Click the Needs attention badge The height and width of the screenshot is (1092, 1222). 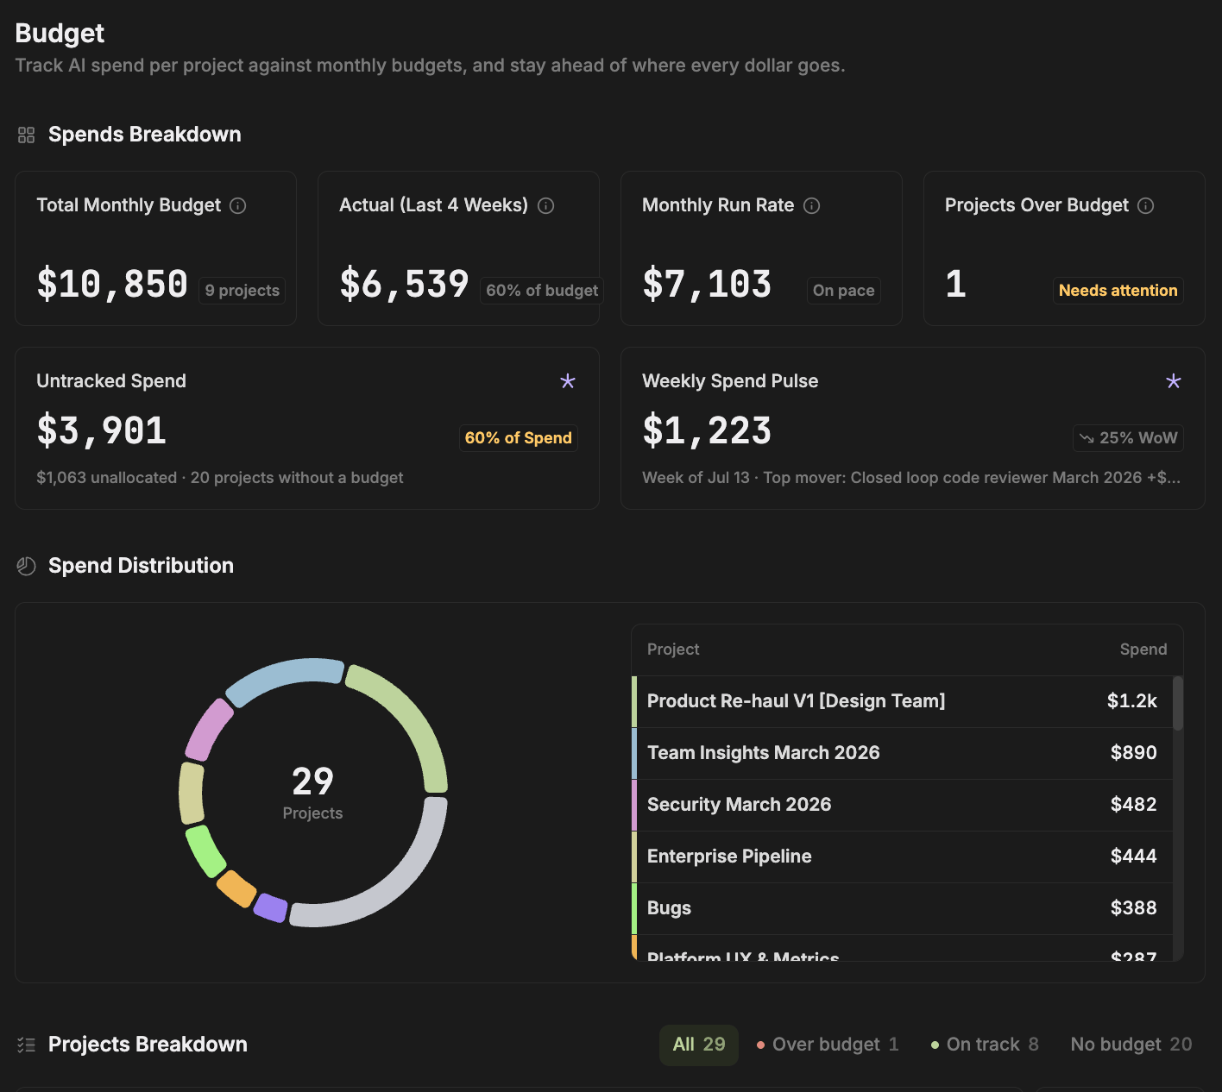coord(1118,291)
